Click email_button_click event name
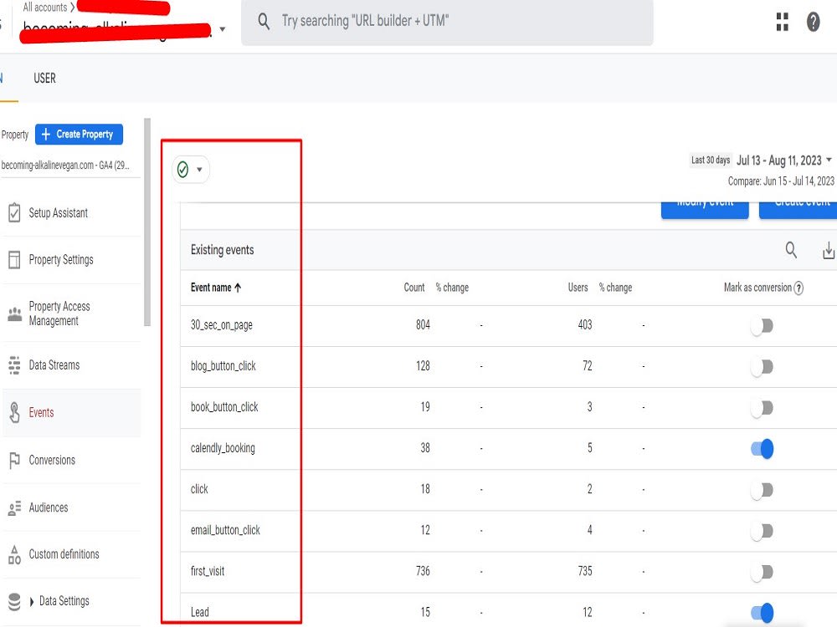 (225, 530)
